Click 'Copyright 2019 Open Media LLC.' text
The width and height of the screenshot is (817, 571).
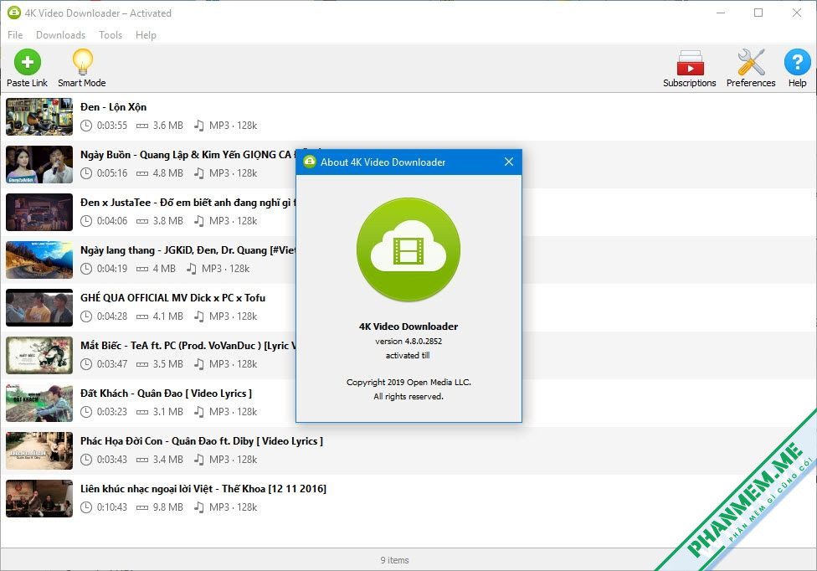[x=408, y=383]
